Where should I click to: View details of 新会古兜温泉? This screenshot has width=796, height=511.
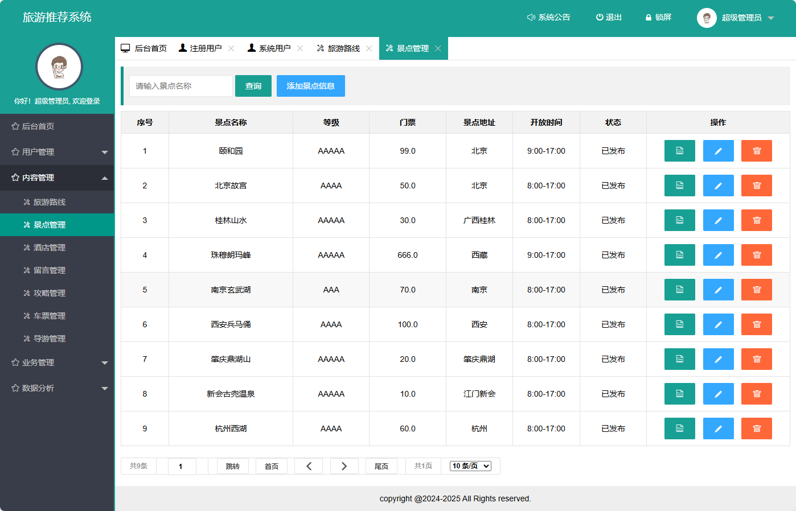click(x=679, y=394)
